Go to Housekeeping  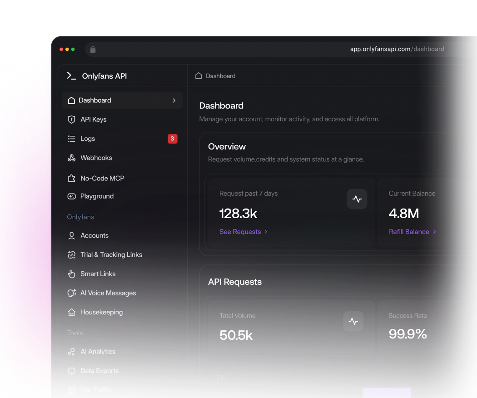click(x=101, y=312)
